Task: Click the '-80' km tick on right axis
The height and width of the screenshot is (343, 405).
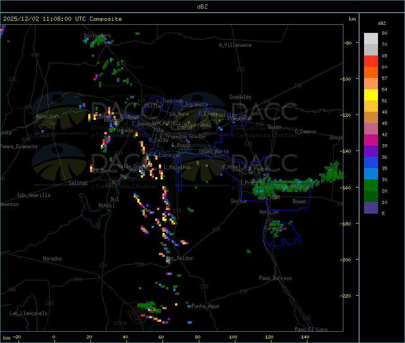Action: (x=347, y=43)
